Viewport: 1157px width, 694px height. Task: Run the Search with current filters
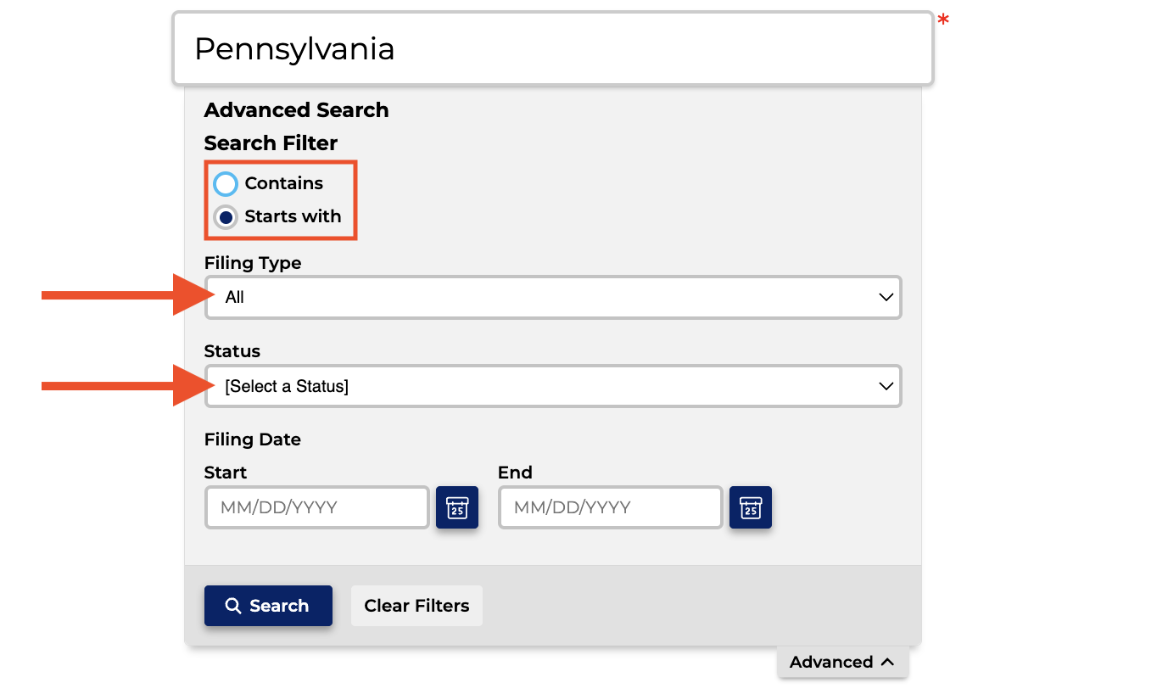point(268,606)
